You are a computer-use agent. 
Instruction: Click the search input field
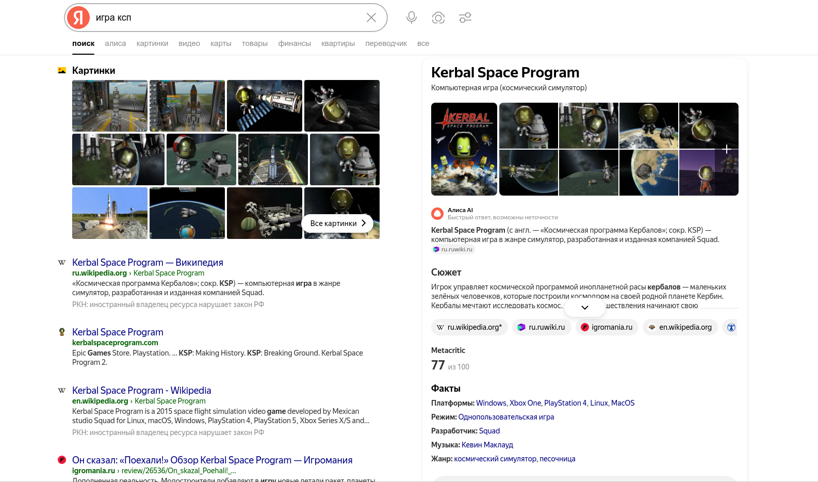[227, 18]
